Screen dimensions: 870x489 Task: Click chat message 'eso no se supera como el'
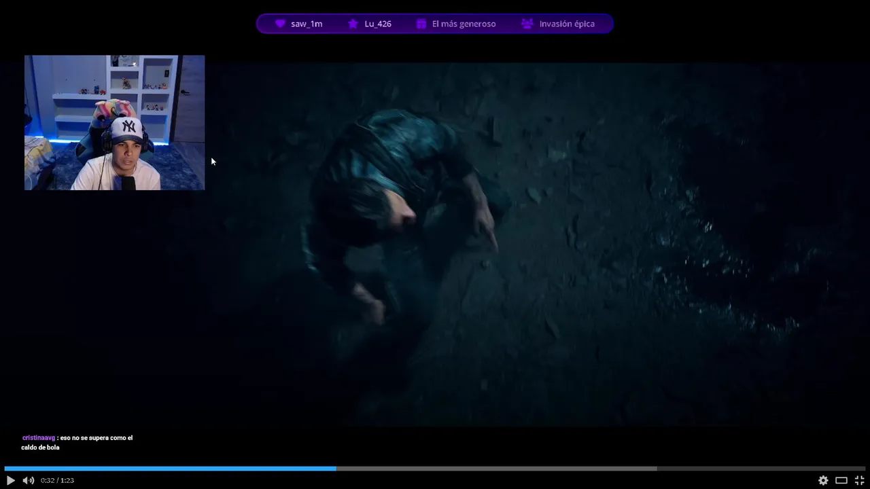click(97, 438)
